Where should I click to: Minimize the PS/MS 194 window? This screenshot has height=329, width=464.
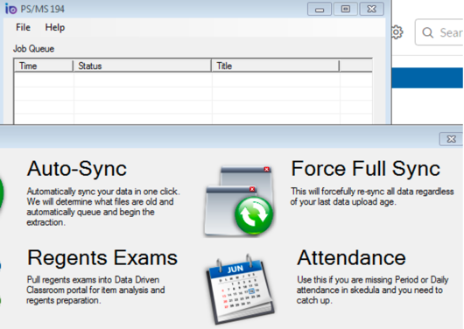320,9
